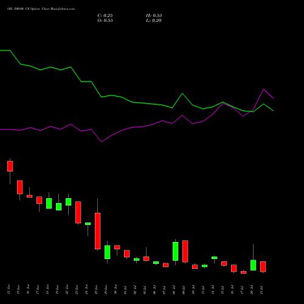Click the last red candlestick for 21 Jul
This screenshot has height=304, width=304.
(x=263, y=267)
